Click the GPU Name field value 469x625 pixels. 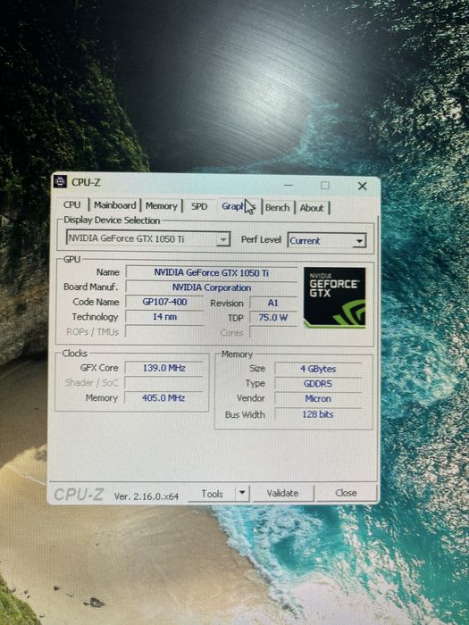(212, 272)
